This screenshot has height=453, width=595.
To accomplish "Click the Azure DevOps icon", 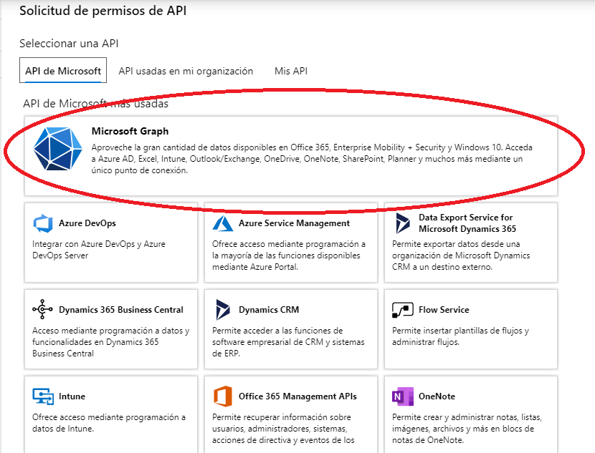I will click(x=43, y=223).
